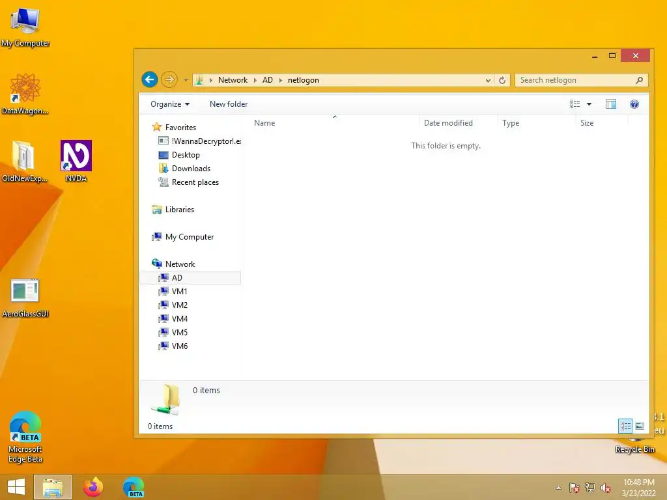
Task: Select VM1 in Network tree
Action: [x=179, y=291]
